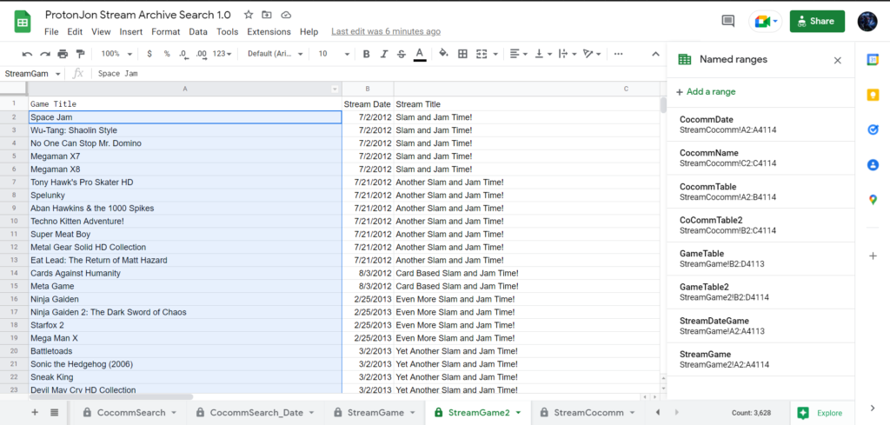Image resolution: width=890 pixels, height=425 pixels.
Task: Open the Data menu
Action: [198, 32]
